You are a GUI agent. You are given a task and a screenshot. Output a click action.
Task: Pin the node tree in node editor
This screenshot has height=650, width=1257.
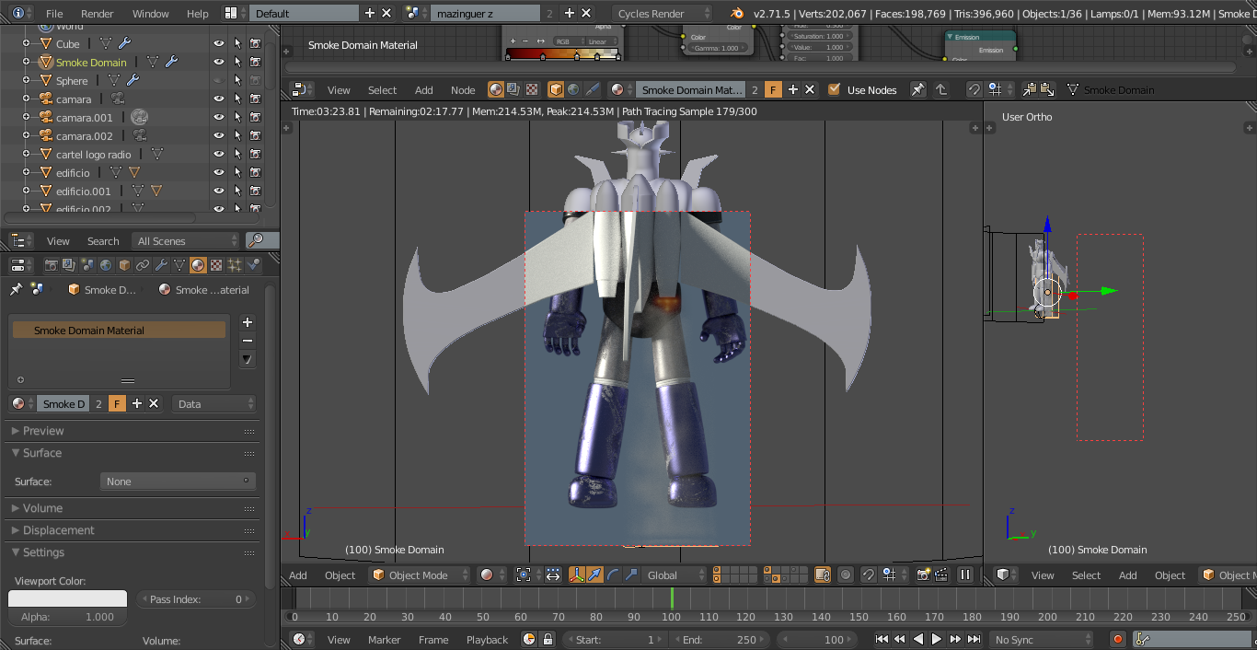click(x=917, y=89)
